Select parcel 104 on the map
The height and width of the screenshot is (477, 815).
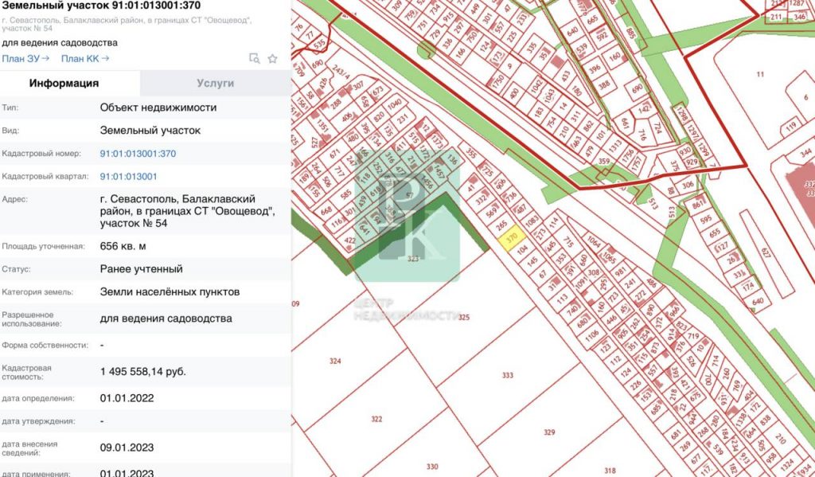(x=522, y=249)
